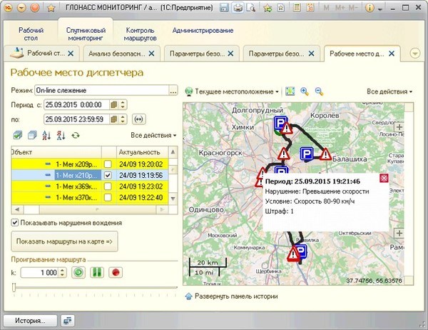The width and height of the screenshot is (428, 330).
Task: Close the Рабочее место д... tab
Action: tap(392, 54)
